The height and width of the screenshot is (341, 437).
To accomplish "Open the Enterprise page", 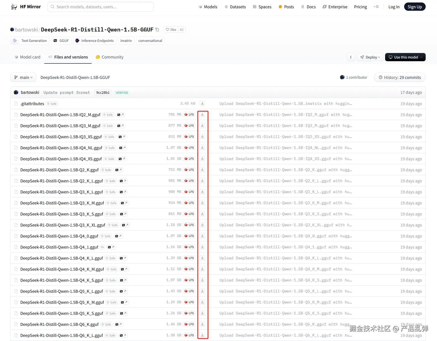I will 335,7.
